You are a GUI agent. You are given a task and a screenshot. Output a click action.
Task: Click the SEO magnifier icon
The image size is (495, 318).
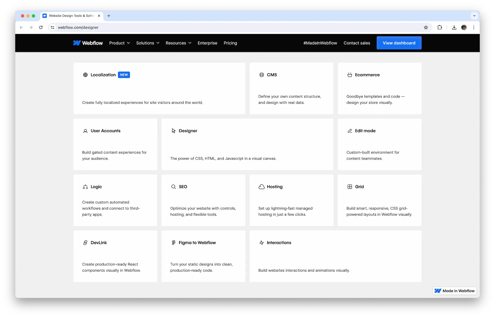point(174,187)
